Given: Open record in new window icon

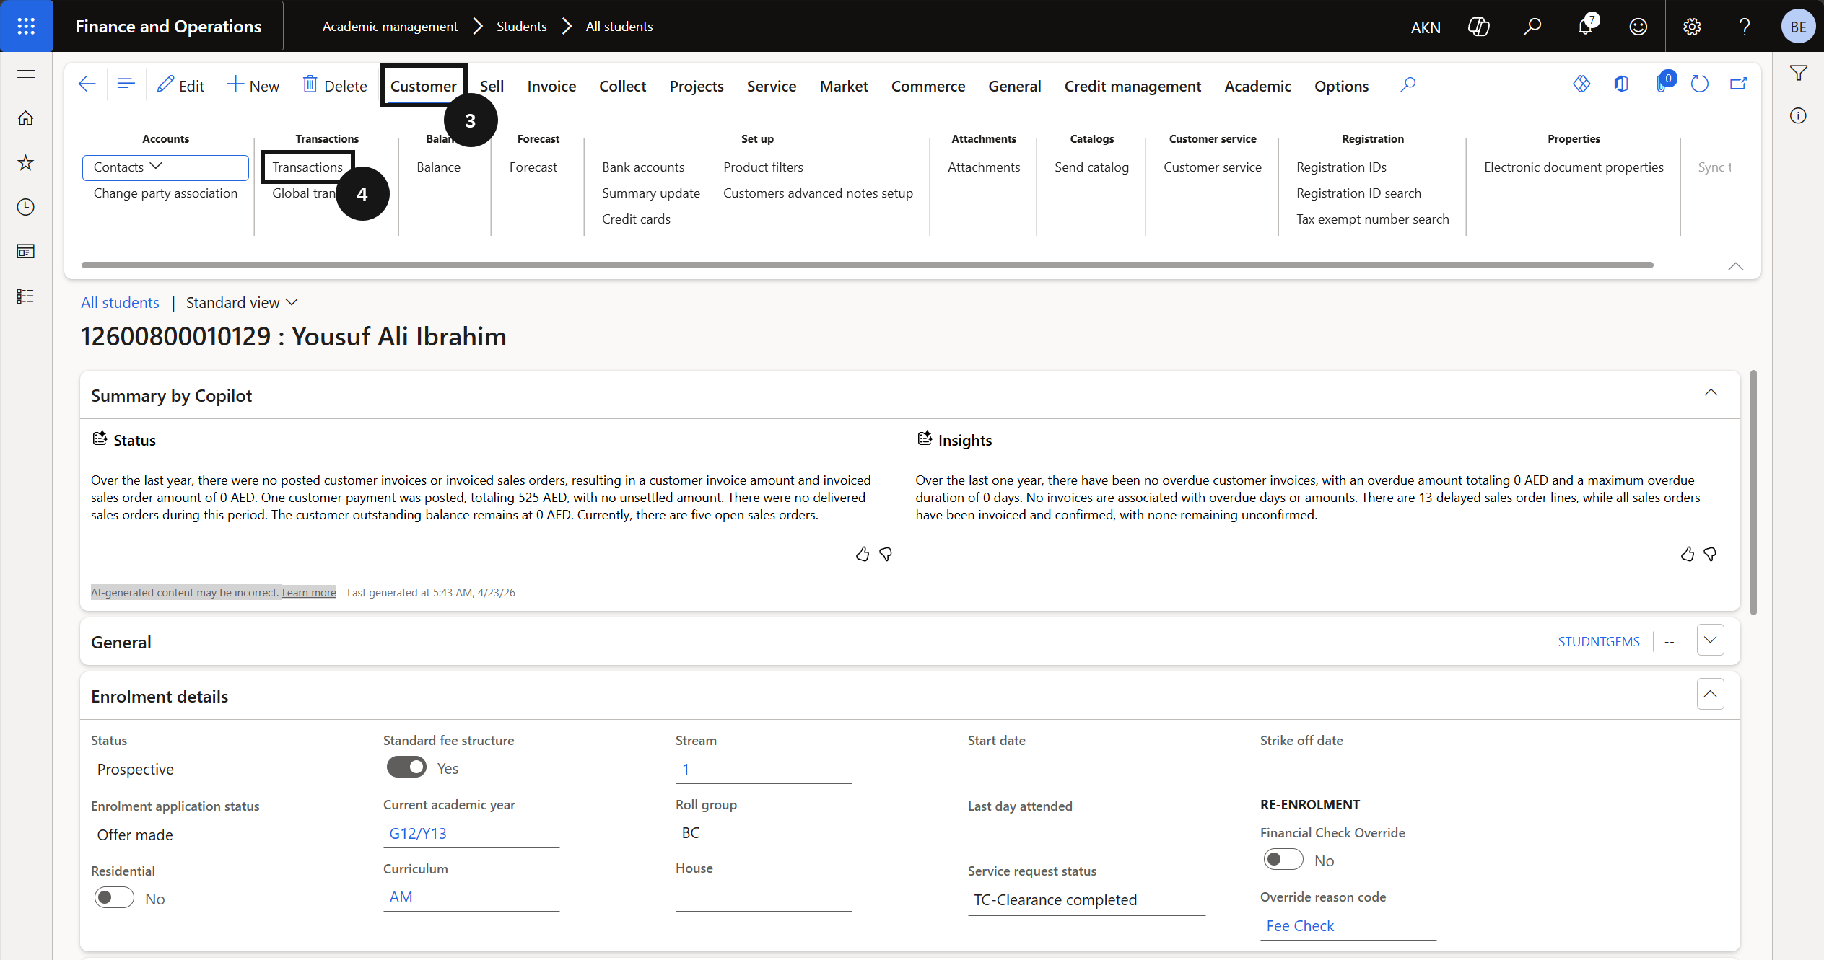Looking at the screenshot, I should (1738, 84).
